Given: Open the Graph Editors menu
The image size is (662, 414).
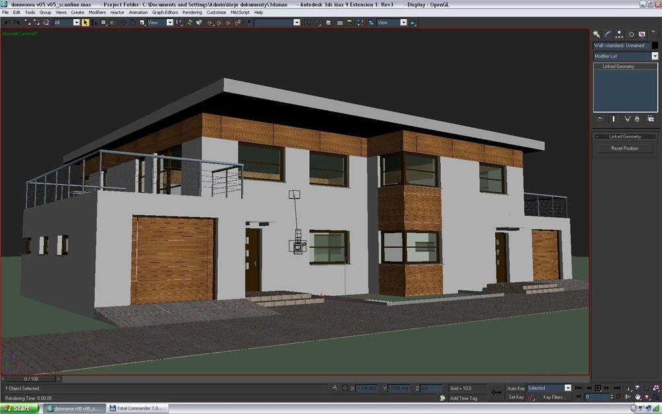Looking at the screenshot, I should 165,12.
